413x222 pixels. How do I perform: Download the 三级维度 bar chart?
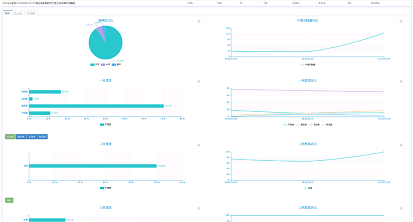pyautogui.click(x=199, y=208)
